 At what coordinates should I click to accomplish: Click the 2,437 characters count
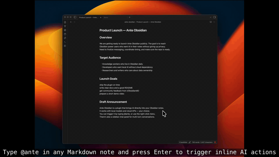click(206, 142)
